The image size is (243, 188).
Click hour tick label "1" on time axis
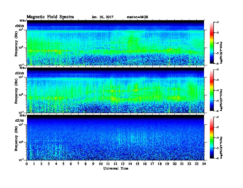coord(34,164)
